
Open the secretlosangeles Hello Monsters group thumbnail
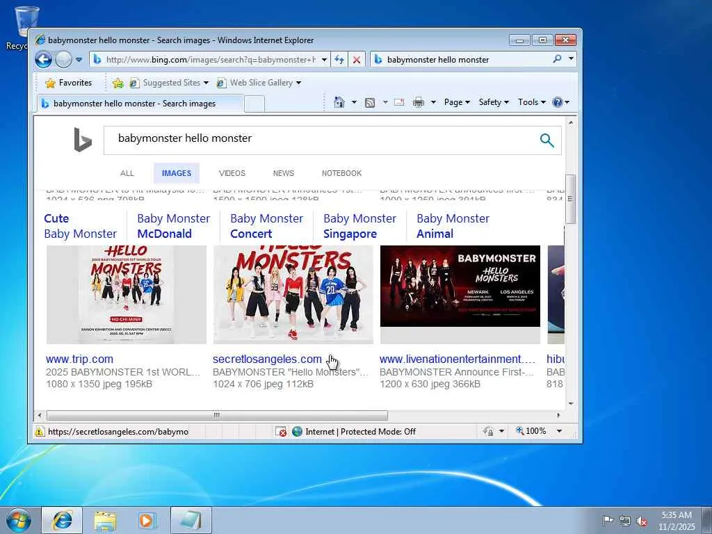(x=293, y=295)
